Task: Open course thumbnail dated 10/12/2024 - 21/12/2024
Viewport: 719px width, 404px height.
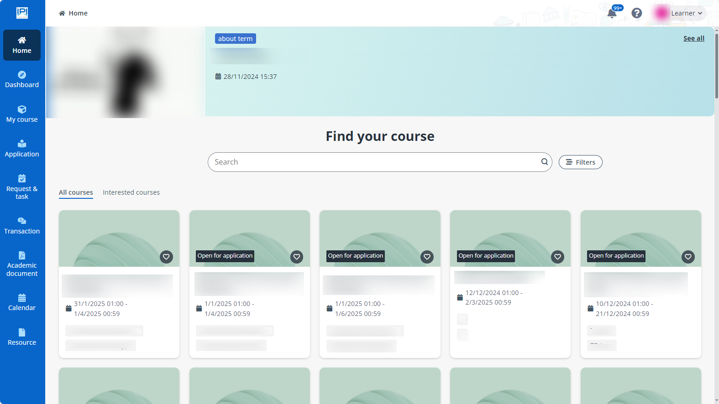Action: point(641,238)
